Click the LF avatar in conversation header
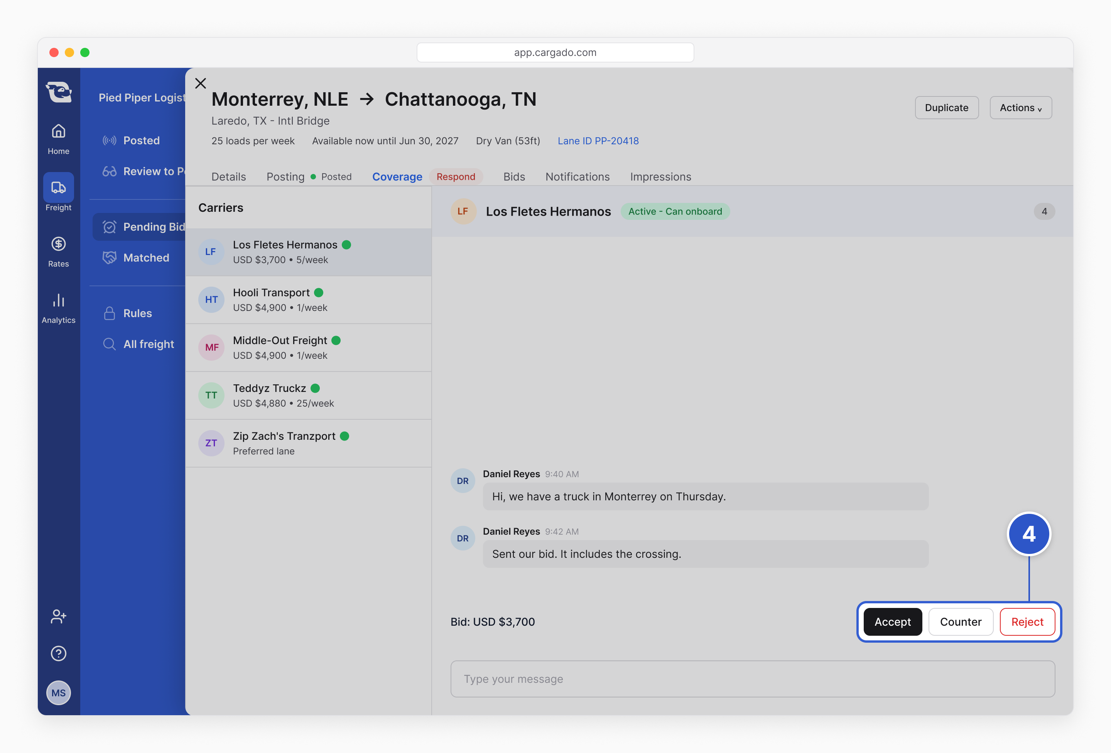1111x753 pixels. tap(463, 211)
